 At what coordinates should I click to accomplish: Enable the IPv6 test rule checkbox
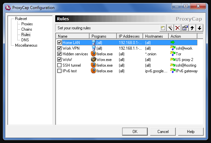(59, 71)
